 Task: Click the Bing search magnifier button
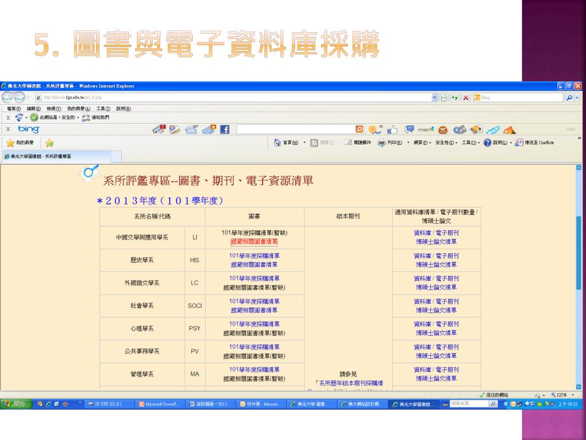pyautogui.click(x=569, y=97)
